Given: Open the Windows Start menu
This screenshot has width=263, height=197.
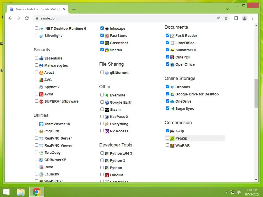Looking at the screenshot, I should [x=6, y=192].
